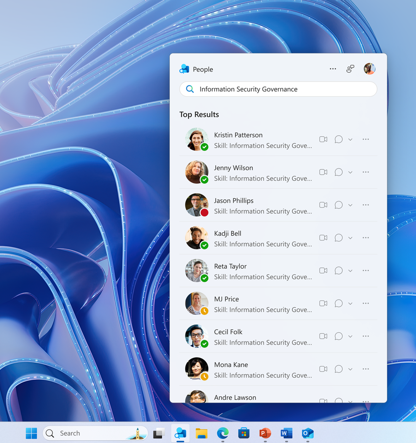Select Jenny Wilson from the results
This screenshot has width=416, height=443.
pos(233,168)
